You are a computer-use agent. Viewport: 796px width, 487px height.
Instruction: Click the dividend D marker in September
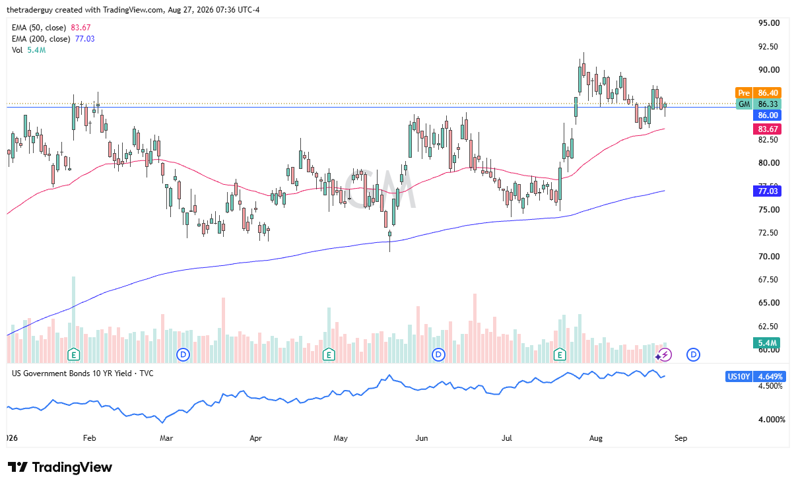click(694, 354)
